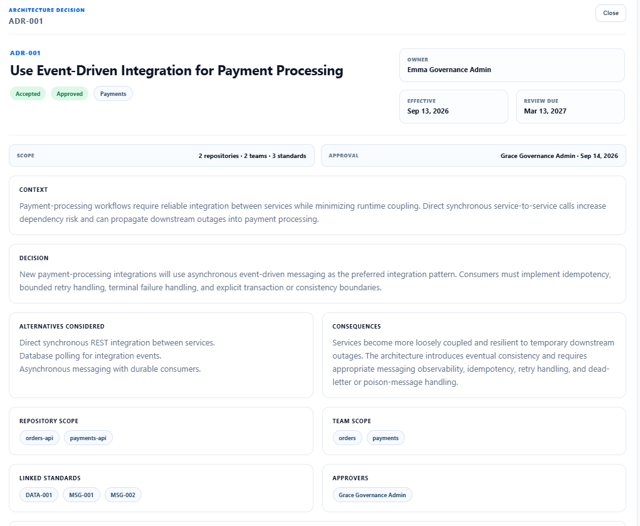Click the ALTERNATIVES CONSIDERED heading
The image size is (640, 526).
click(61, 326)
